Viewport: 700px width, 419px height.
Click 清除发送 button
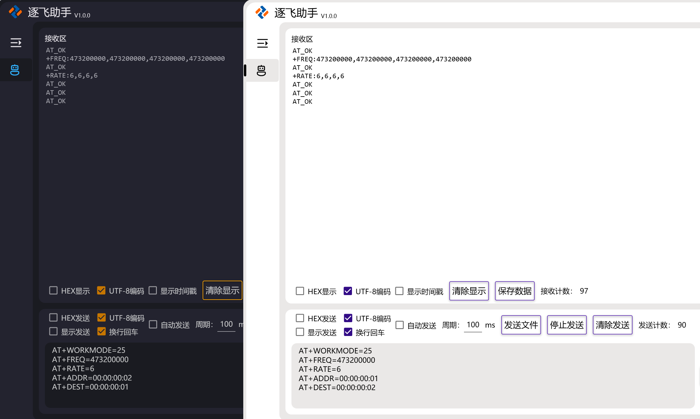(612, 325)
